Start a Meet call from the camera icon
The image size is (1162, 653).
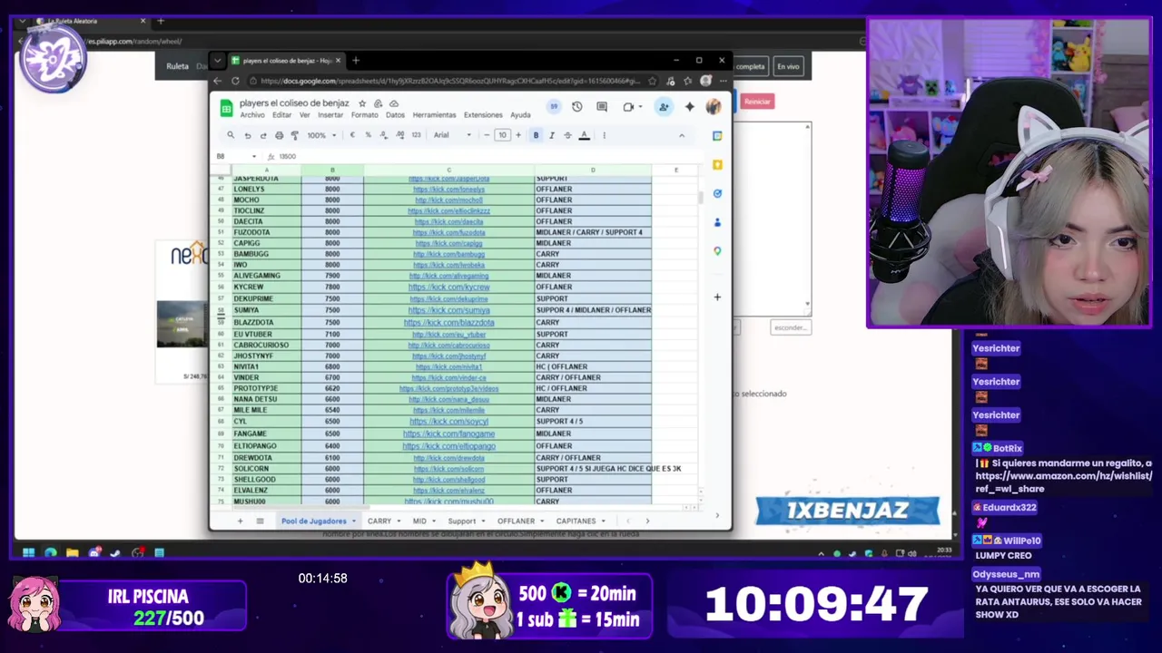point(628,107)
